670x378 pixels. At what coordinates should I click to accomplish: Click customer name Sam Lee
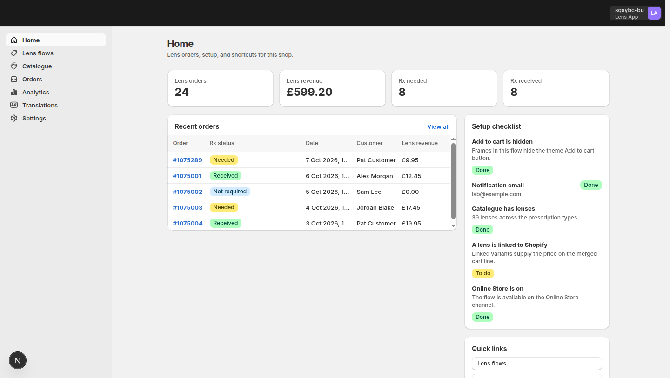tap(369, 192)
